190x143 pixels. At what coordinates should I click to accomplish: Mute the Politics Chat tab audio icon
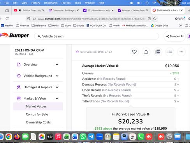point(20,10)
